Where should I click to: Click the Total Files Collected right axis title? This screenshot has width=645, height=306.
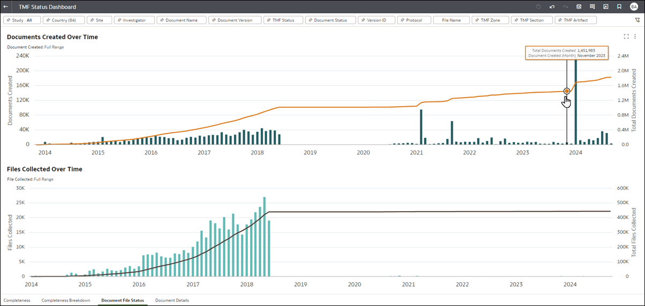click(x=634, y=232)
